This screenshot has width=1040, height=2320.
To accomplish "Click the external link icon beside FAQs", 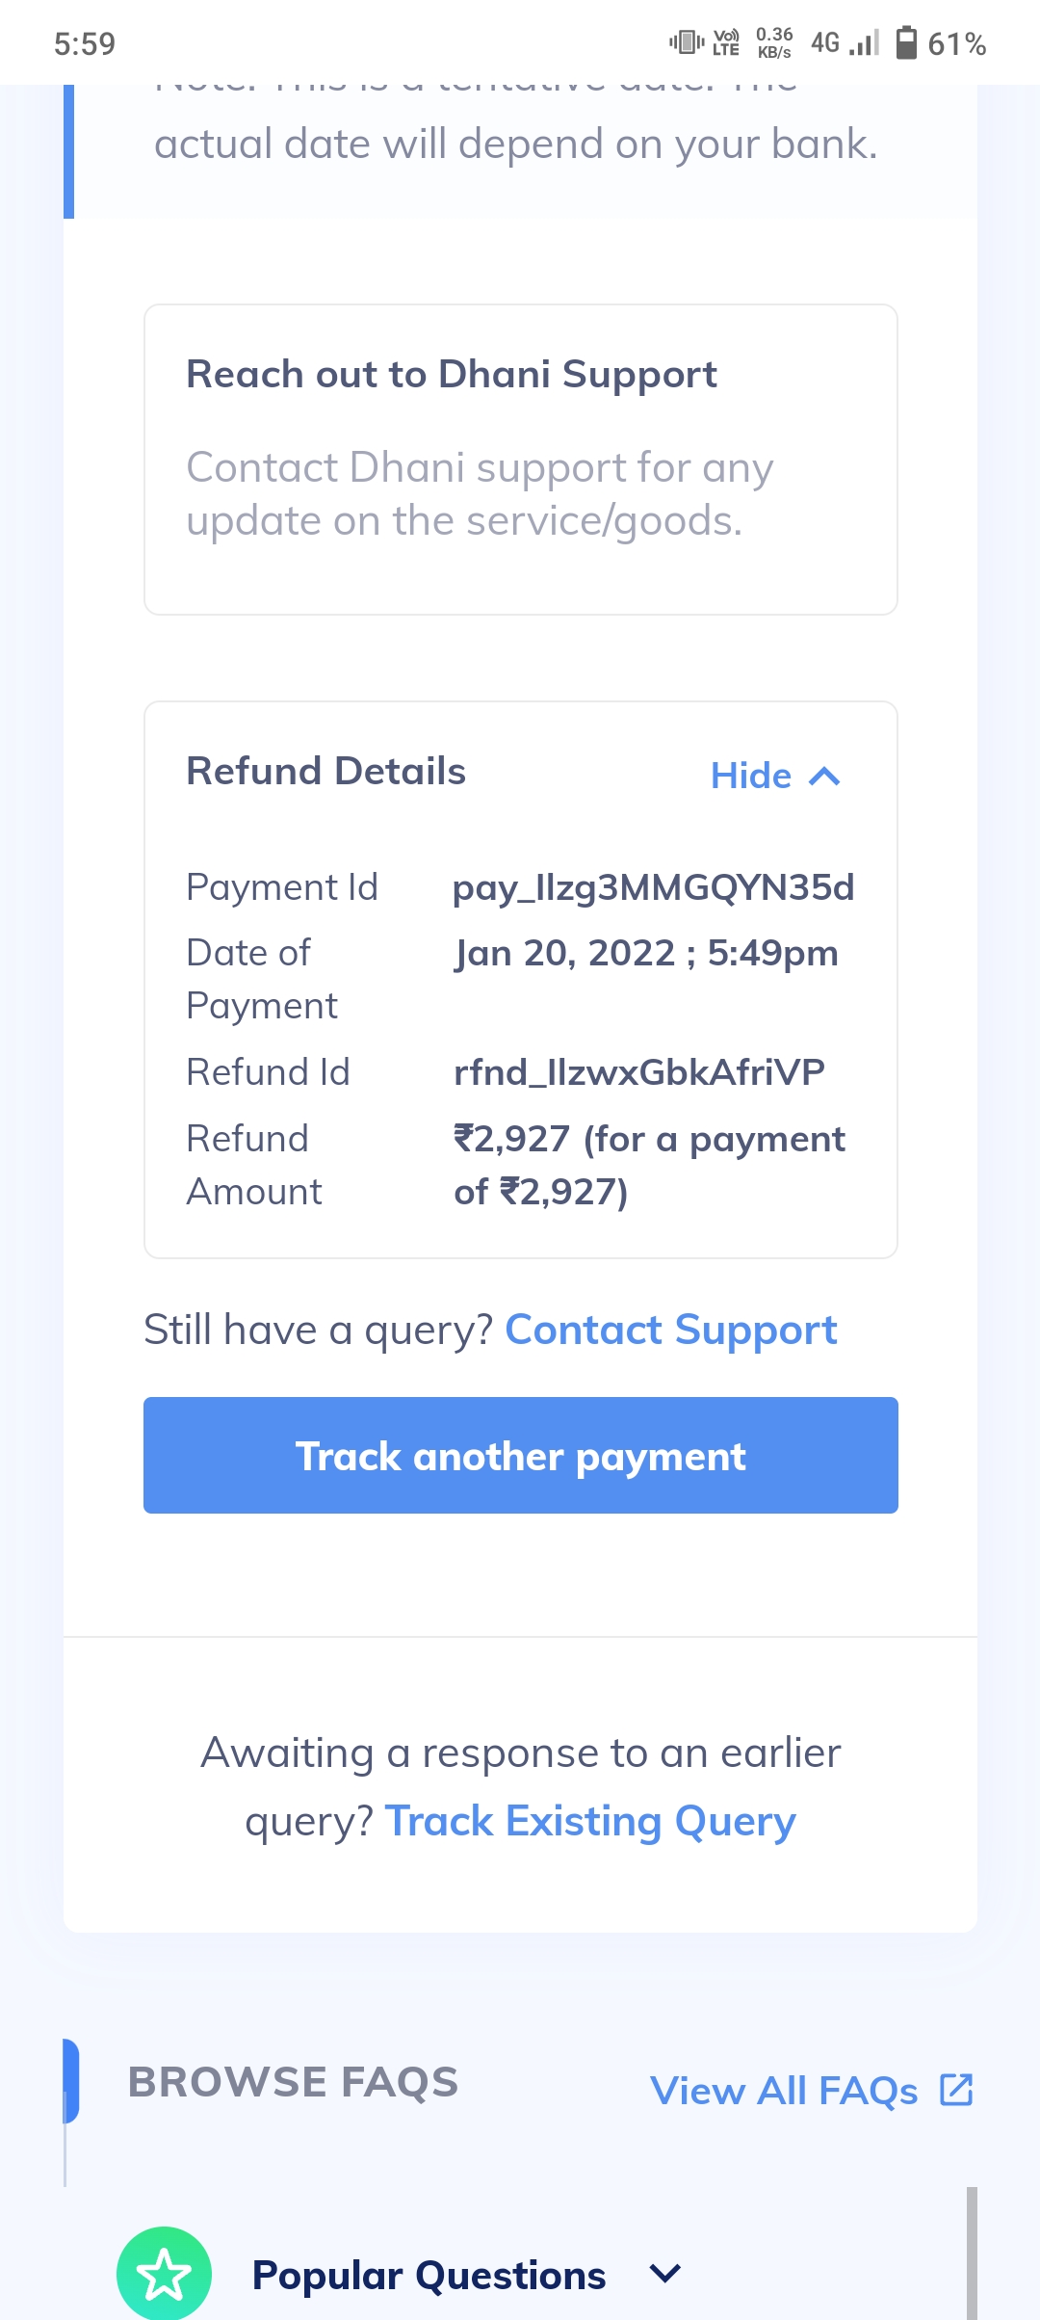I will pos(956,2090).
